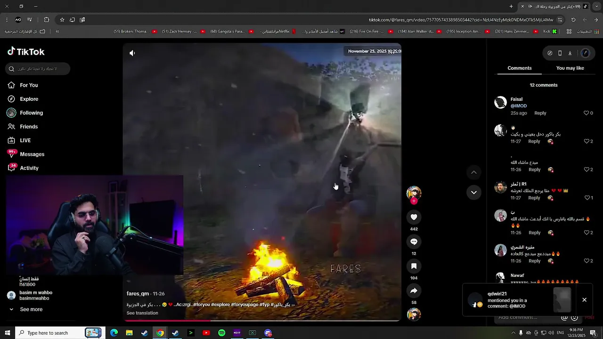Image resolution: width=603 pixels, height=339 pixels.
Task: Open Messages in the sidebar
Action: pyautogui.click(x=32, y=154)
